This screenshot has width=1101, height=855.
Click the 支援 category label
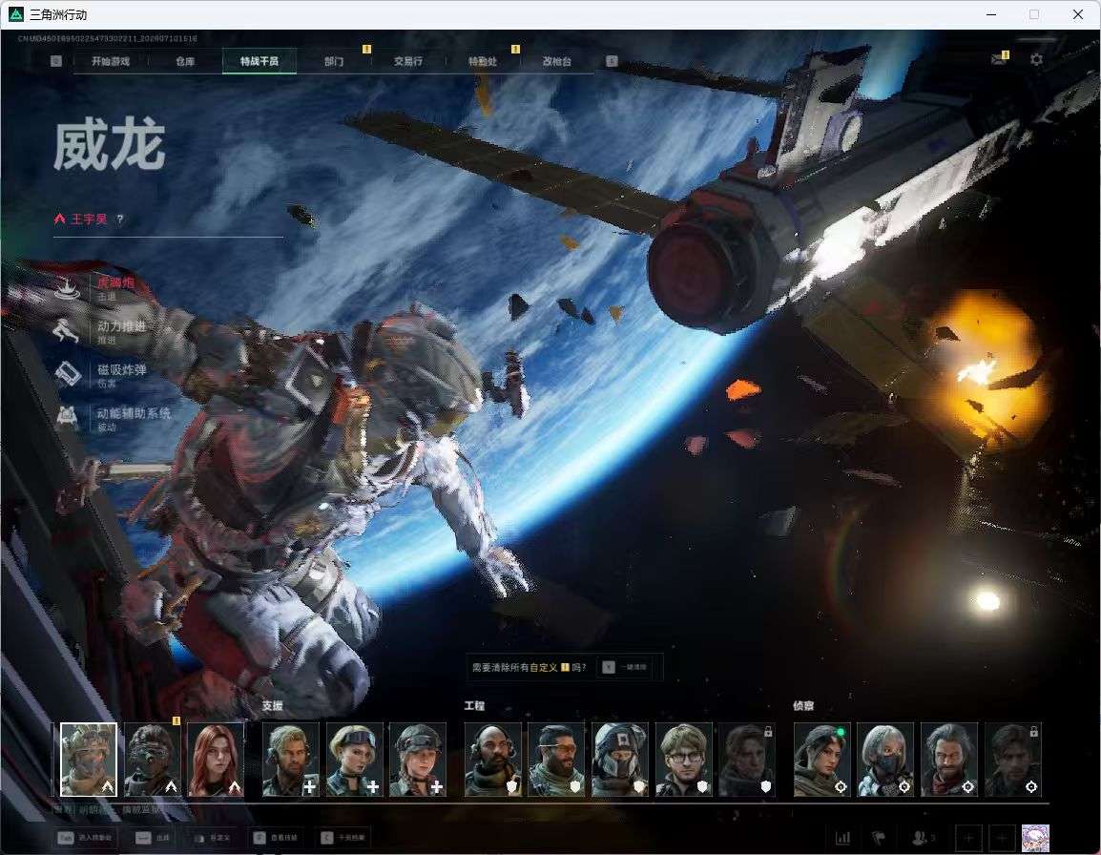(x=273, y=706)
